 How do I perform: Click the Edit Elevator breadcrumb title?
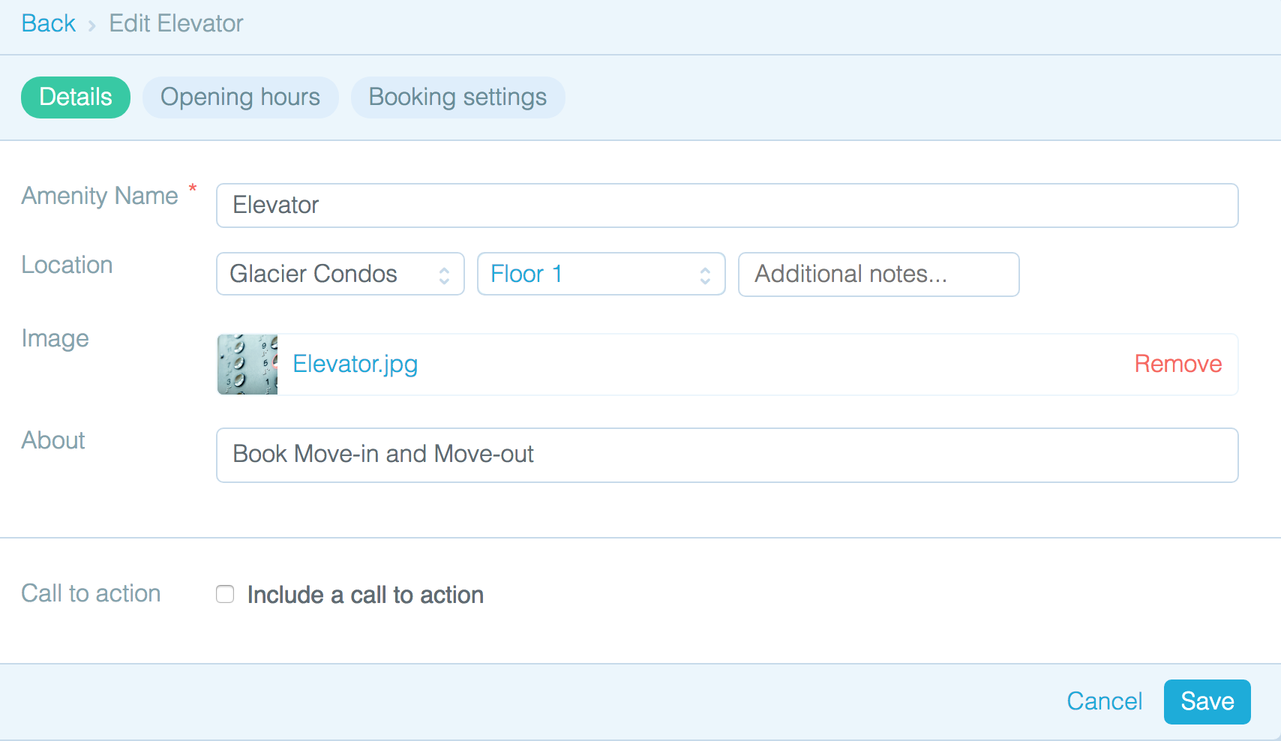click(176, 23)
